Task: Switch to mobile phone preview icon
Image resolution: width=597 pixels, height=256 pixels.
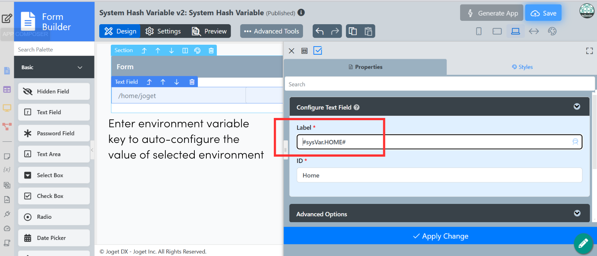Action: pos(479,31)
